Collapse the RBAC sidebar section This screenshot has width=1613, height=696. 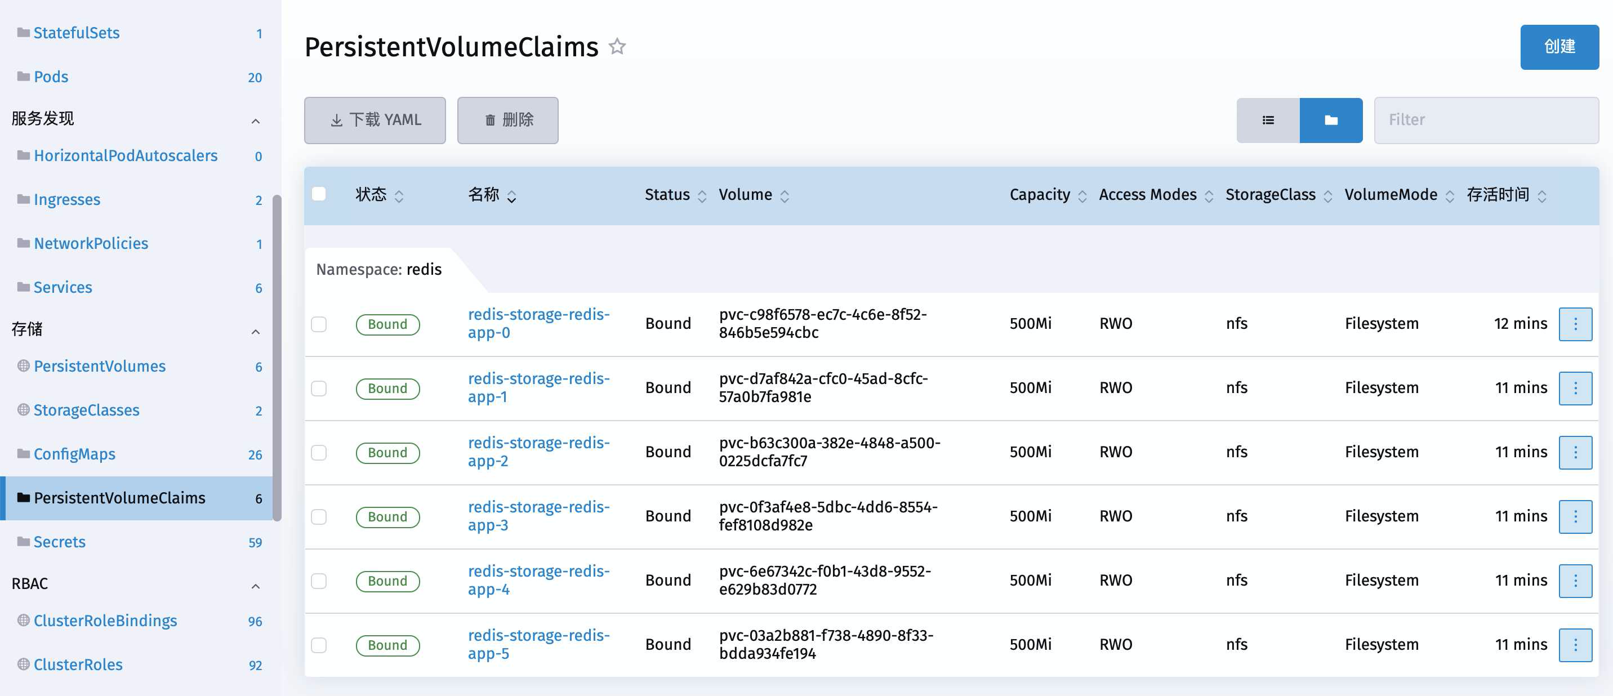256,586
